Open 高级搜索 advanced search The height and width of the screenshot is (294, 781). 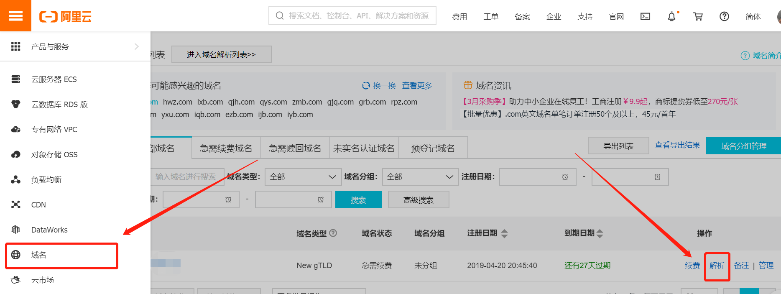point(419,199)
